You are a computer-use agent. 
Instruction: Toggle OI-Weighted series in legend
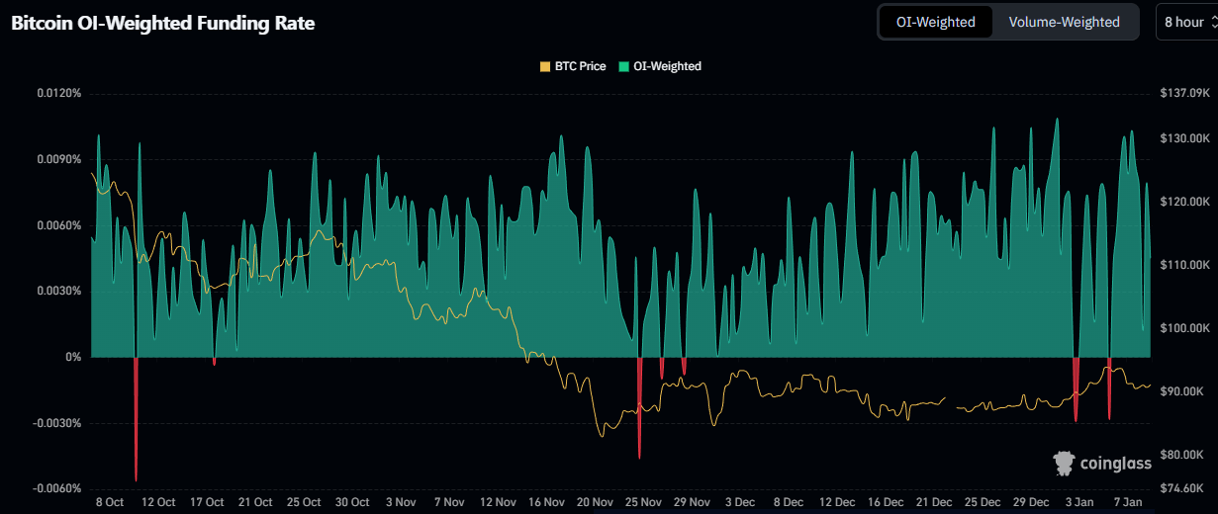659,66
